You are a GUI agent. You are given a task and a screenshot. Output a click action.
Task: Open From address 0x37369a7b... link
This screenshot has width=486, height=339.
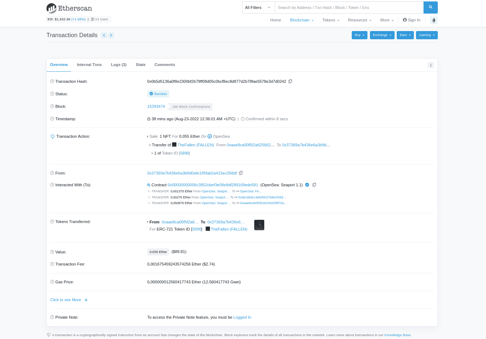coord(192,173)
